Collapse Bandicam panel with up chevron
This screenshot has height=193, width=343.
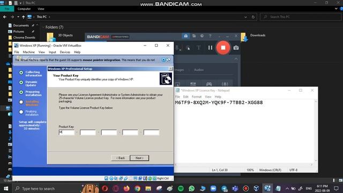tap(236, 59)
